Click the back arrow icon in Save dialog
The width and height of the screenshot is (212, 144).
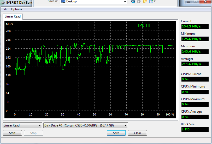tap(133, 2)
